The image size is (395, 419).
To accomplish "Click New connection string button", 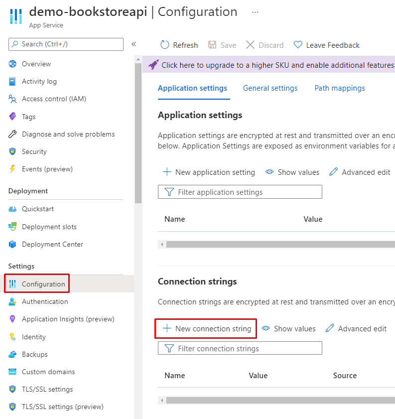I will click(x=207, y=328).
